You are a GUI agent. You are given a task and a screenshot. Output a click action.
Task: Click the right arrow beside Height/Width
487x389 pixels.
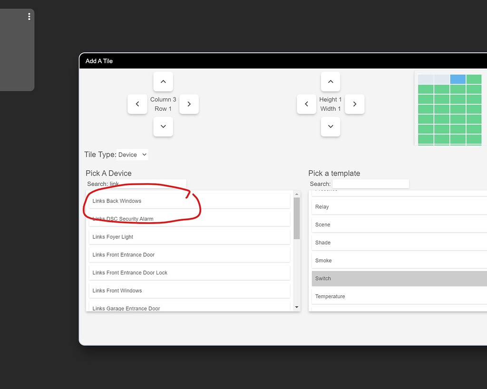pyautogui.click(x=355, y=104)
